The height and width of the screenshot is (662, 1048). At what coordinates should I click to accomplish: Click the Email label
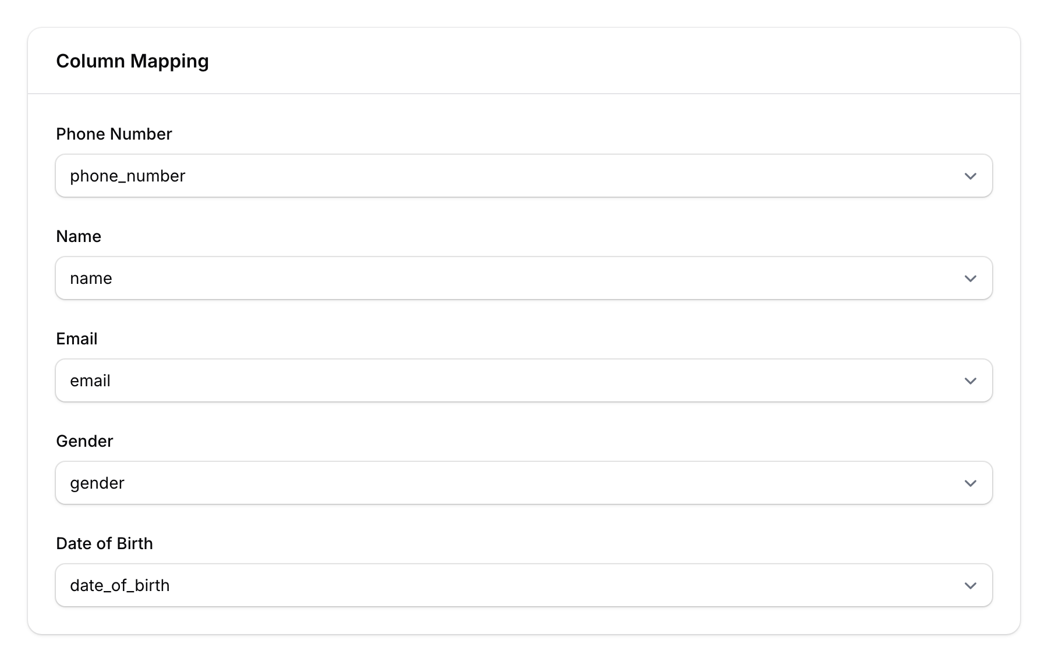(76, 339)
